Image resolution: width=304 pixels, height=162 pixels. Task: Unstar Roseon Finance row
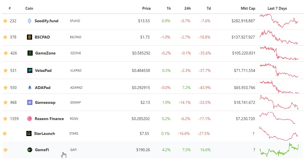[5, 119]
